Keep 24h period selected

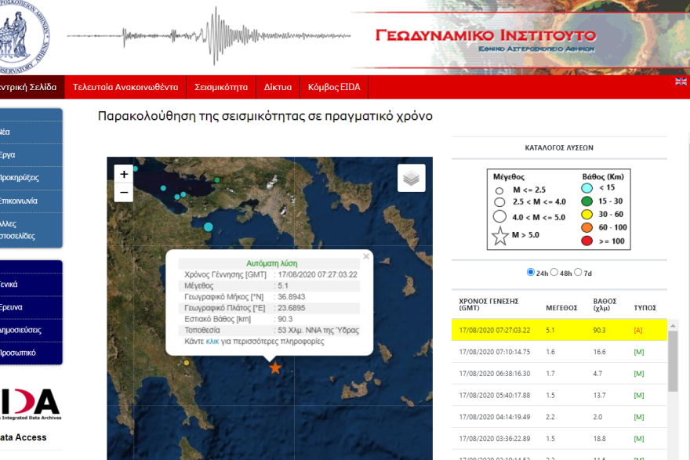tap(531, 272)
